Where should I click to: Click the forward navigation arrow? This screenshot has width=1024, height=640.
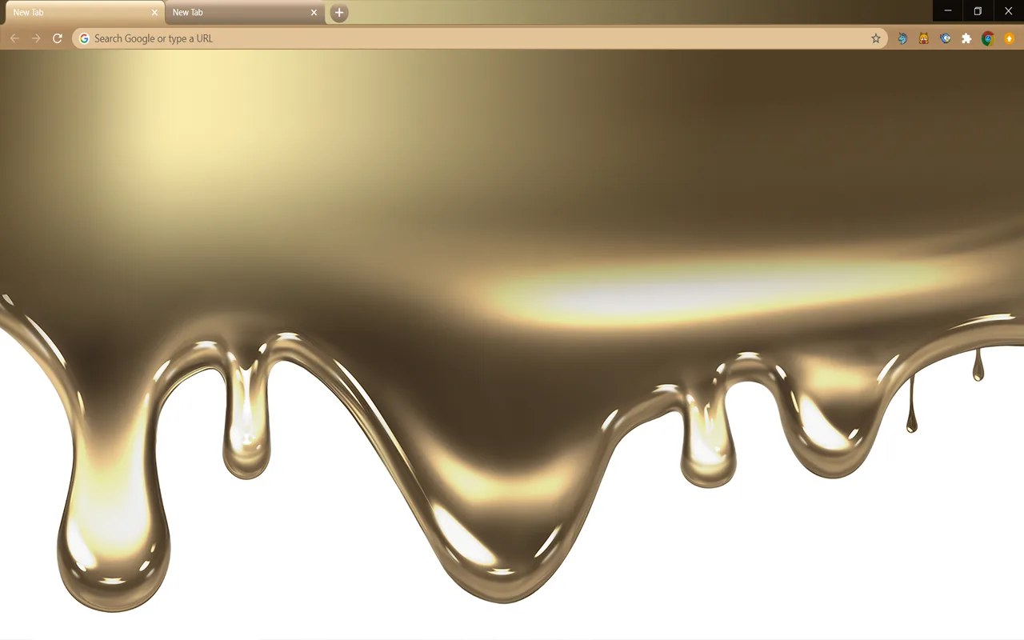click(36, 38)
